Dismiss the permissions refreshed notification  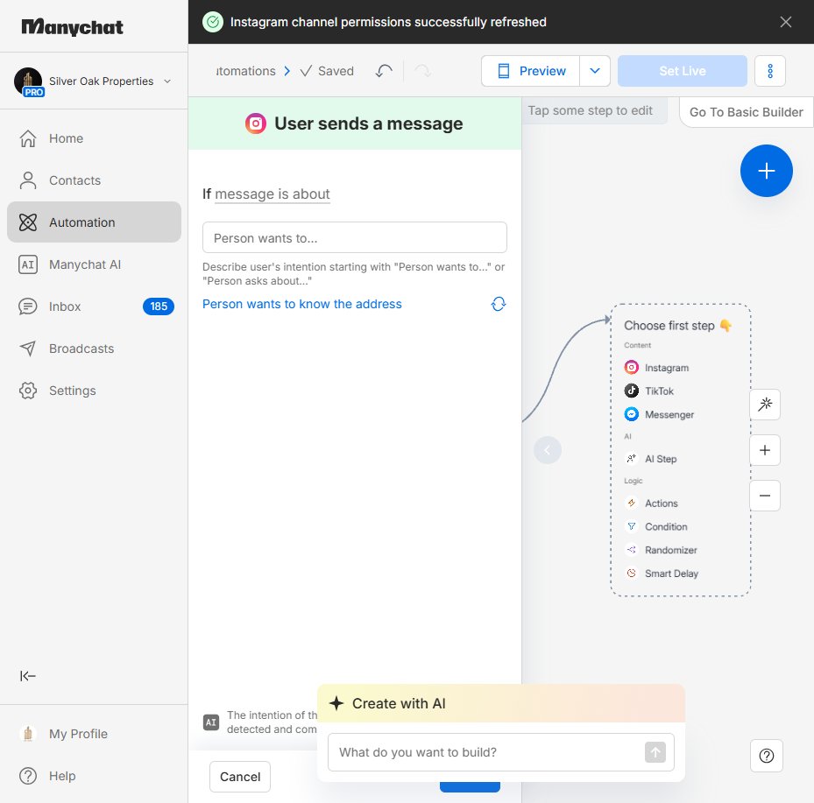785,22
